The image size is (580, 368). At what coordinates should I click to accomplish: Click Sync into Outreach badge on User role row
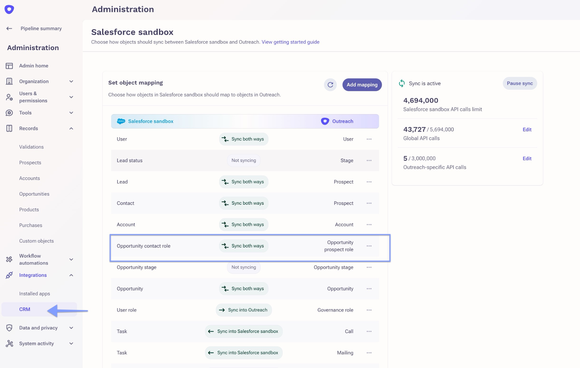click(244, 310)
